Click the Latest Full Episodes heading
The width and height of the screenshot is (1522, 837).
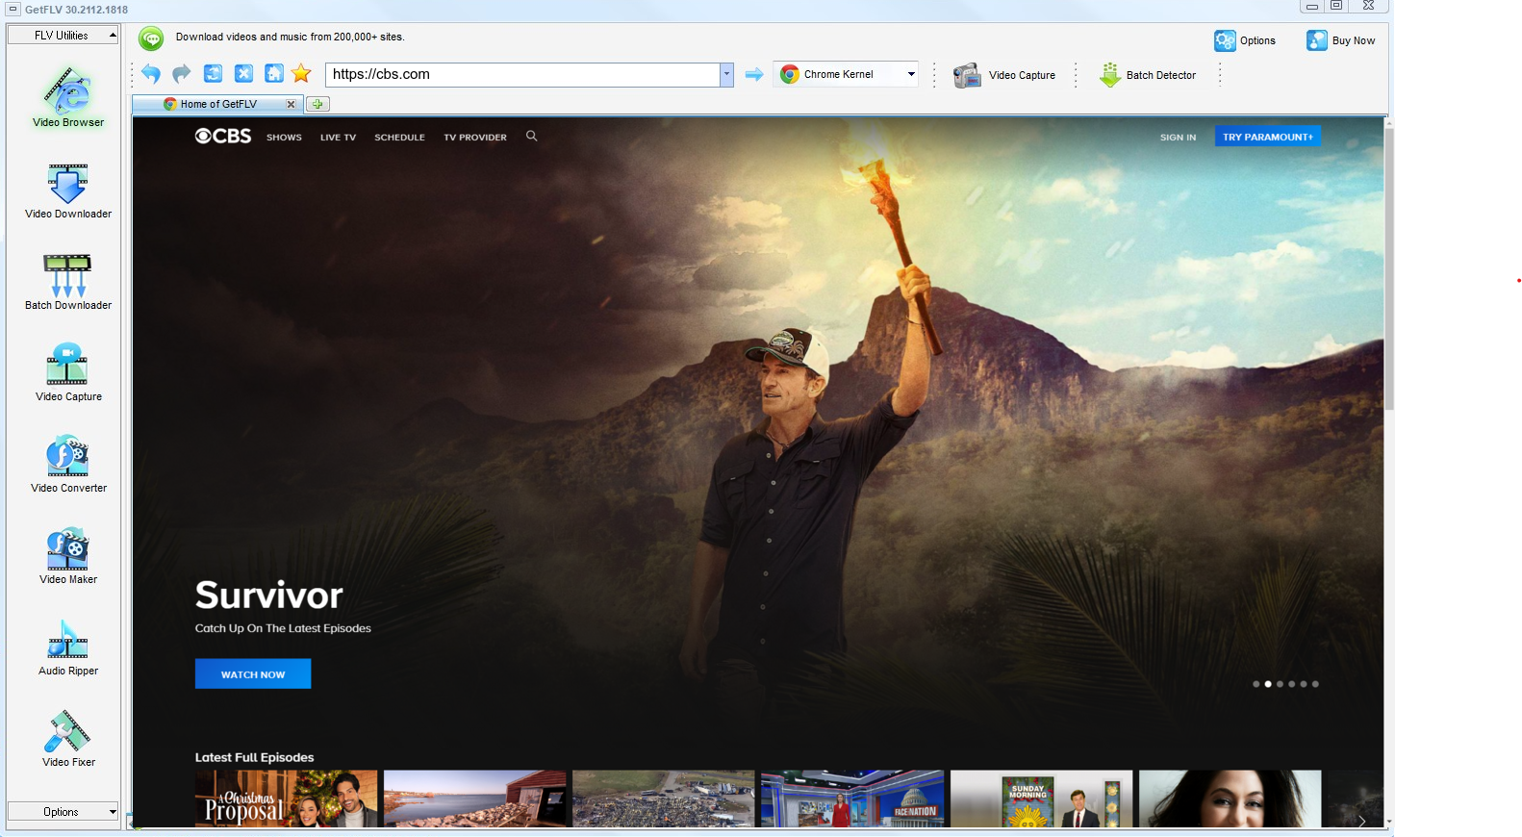254,757
